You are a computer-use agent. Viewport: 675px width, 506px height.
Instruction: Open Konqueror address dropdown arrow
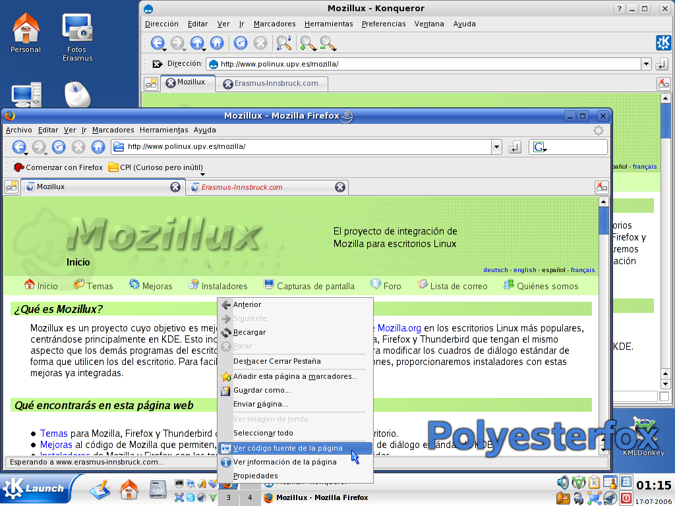(x=646, y=64)
